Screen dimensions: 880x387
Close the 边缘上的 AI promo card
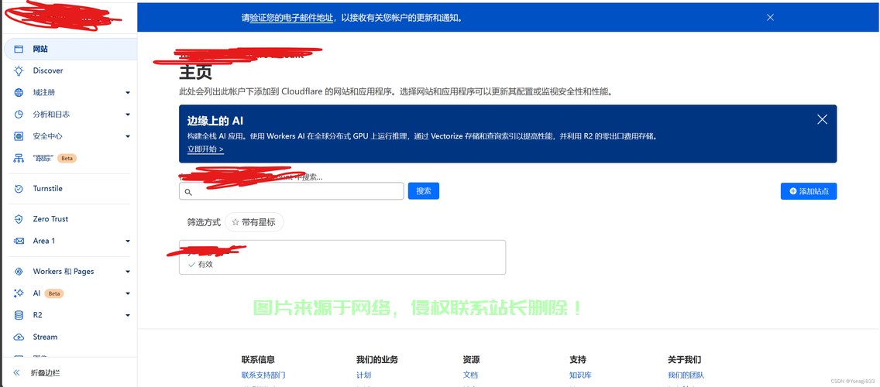pyautogui.click(x=822, y=119)
